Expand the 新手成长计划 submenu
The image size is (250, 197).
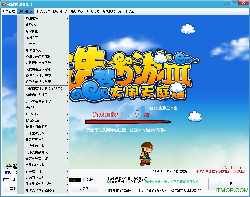[x=43, y=171]
